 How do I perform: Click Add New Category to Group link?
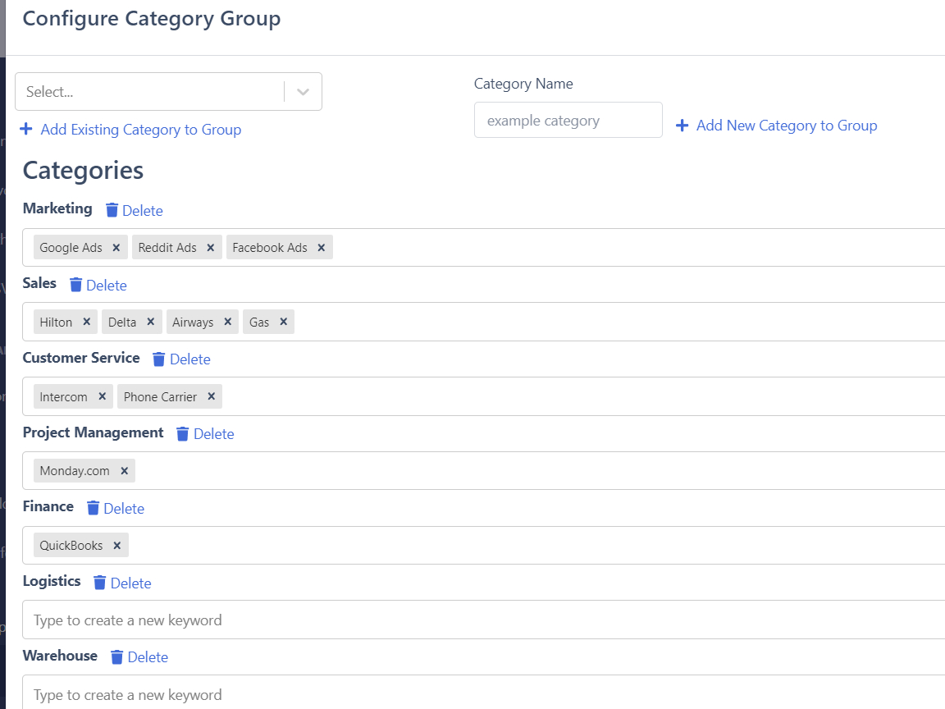point(786,126)
